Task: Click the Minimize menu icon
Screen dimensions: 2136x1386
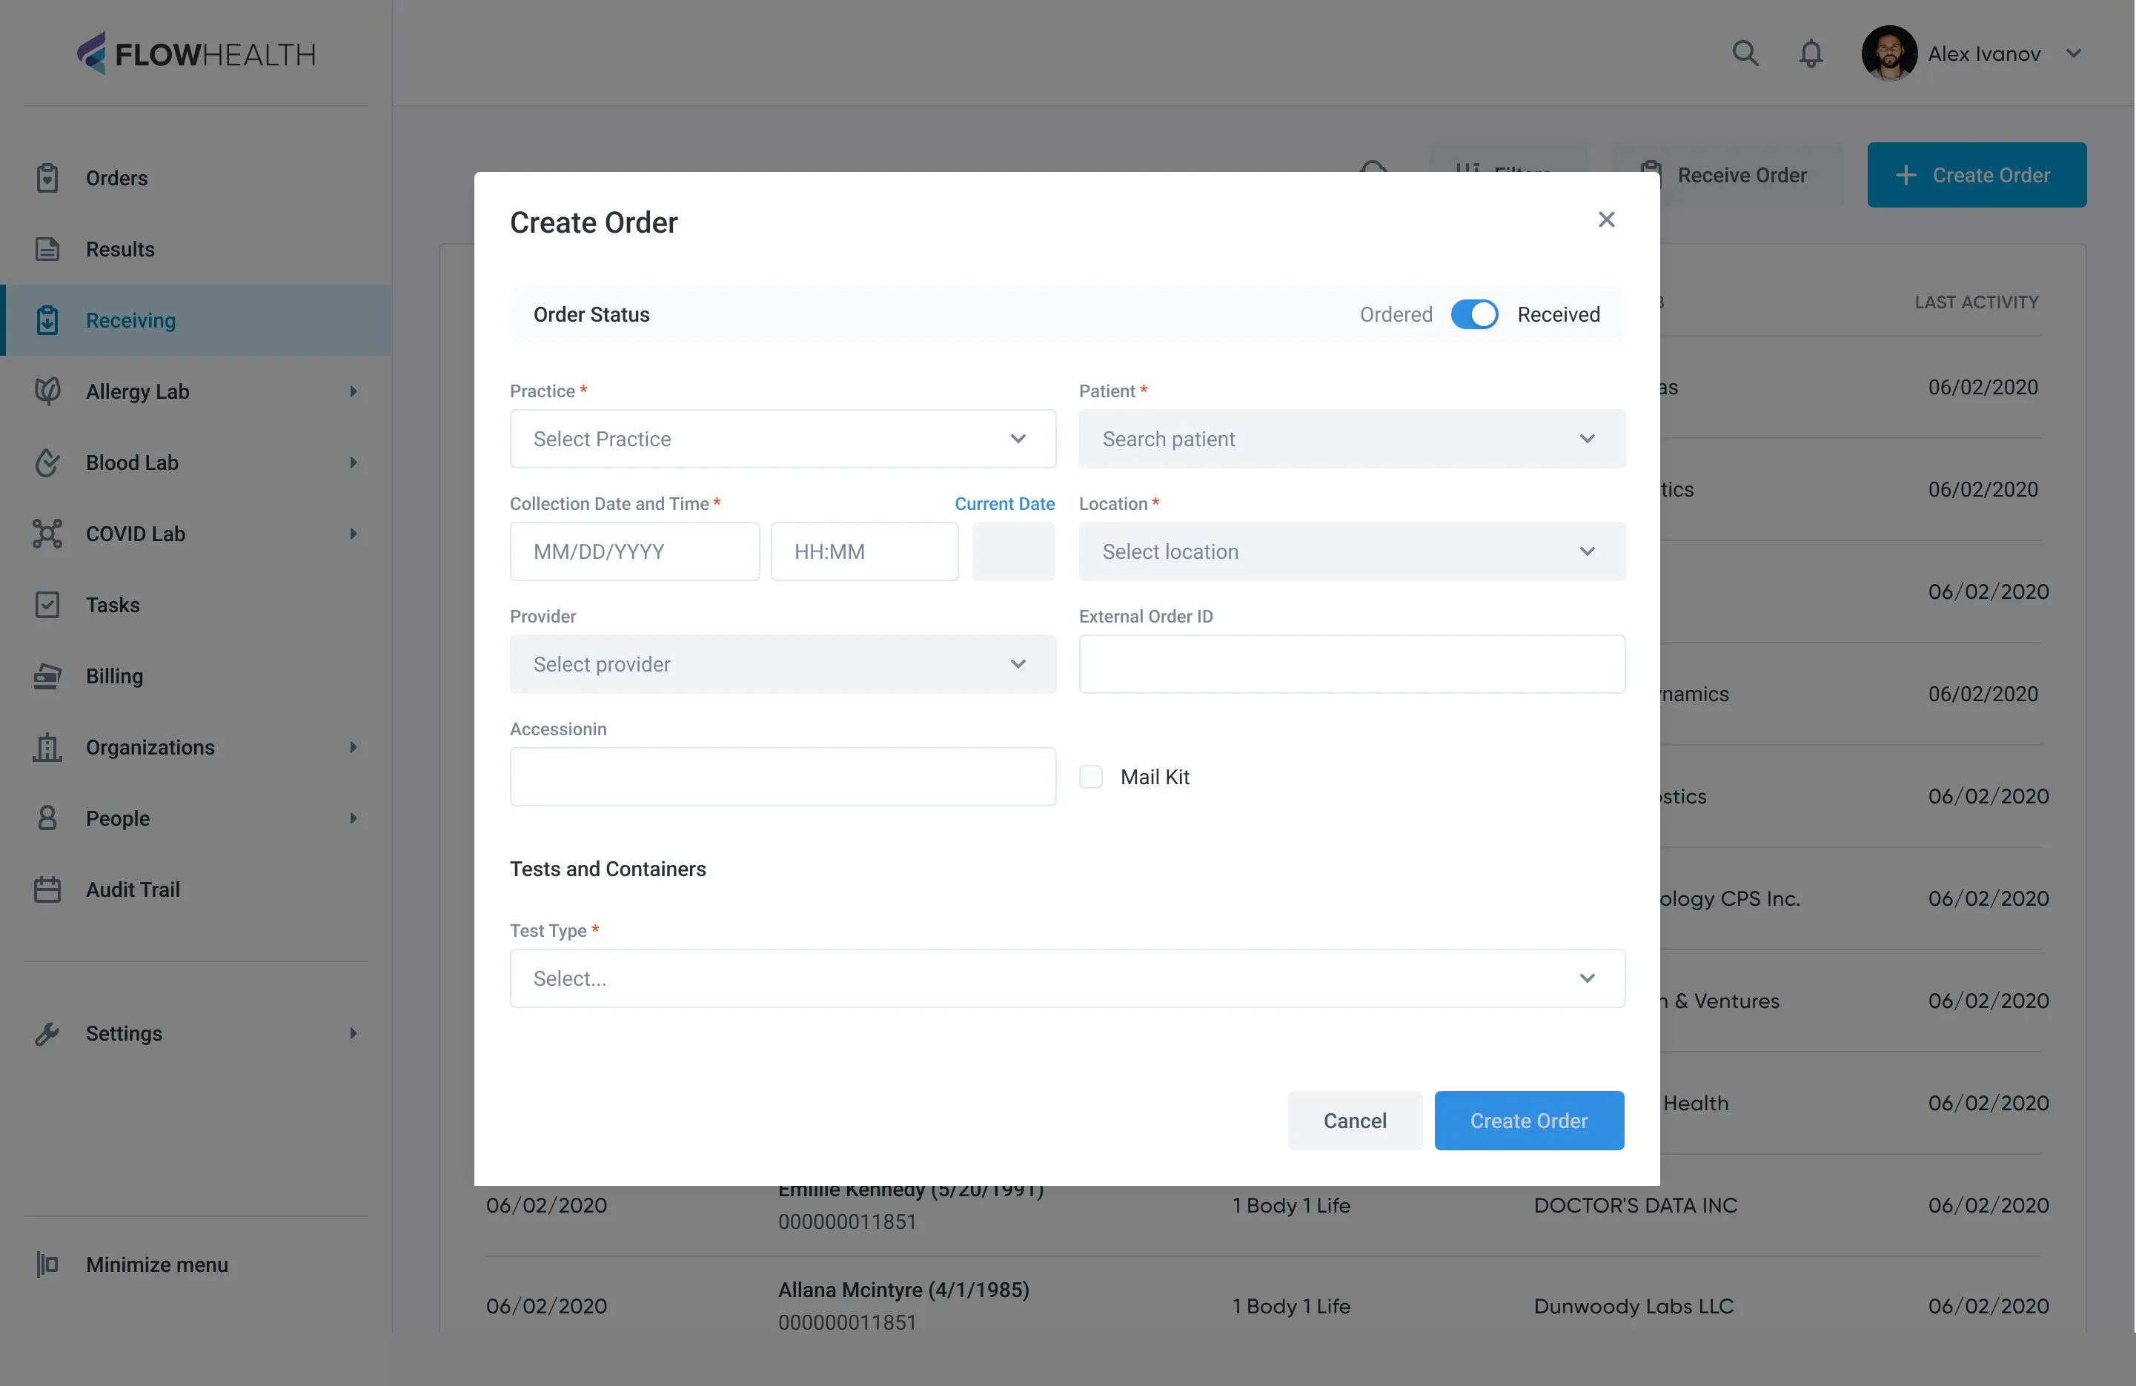Action: pos(47,1264)
